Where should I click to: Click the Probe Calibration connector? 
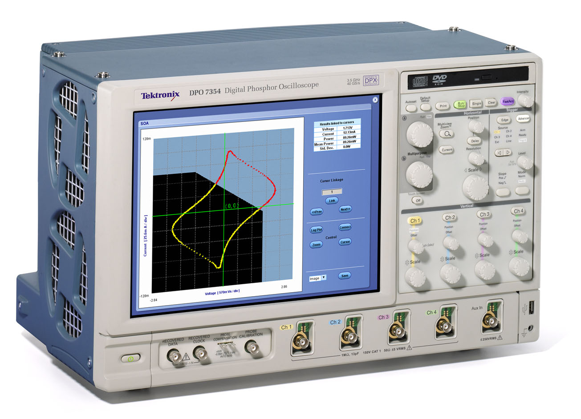click(x=253, y=346)
